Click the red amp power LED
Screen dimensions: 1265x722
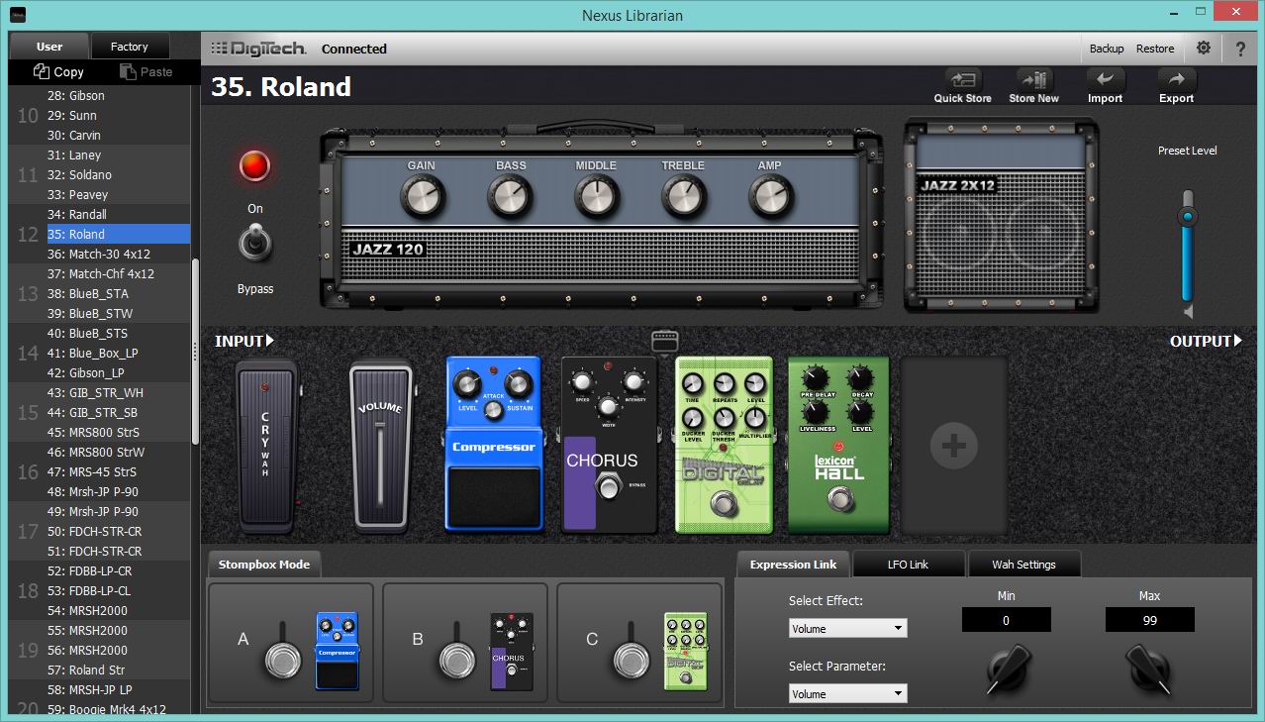[255, 166]
